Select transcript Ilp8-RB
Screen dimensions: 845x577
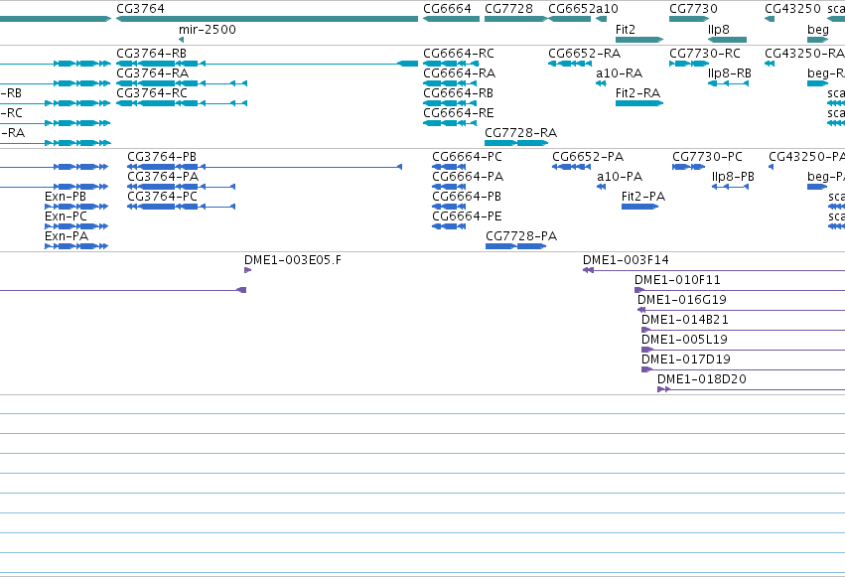728,83
